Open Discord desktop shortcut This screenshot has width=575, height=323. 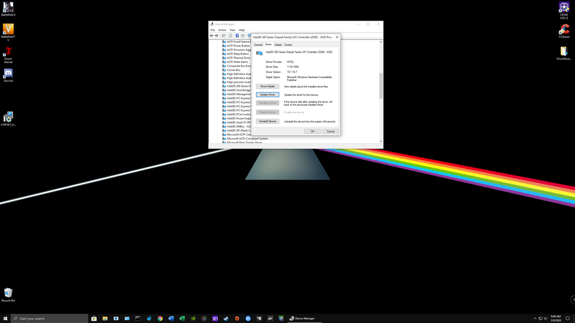point(8,75)
